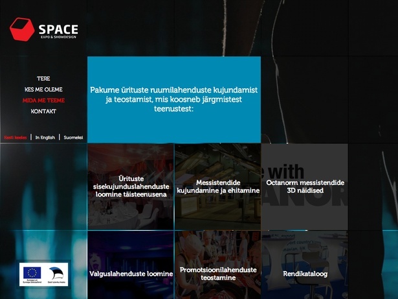The height and width of the screenshot is (299, 398).
Task: Open the TERE menu item
Action: (43, 78)
